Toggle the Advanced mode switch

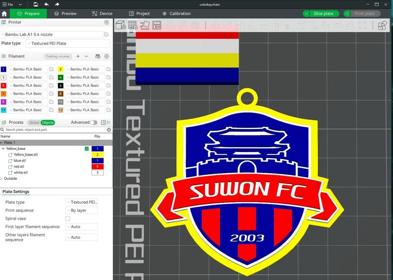pos(94,123)
